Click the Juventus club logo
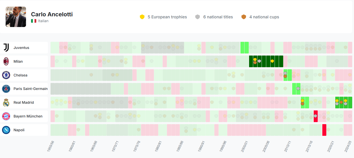Screen dimensions: 354x158 click(x=6, y=48)
